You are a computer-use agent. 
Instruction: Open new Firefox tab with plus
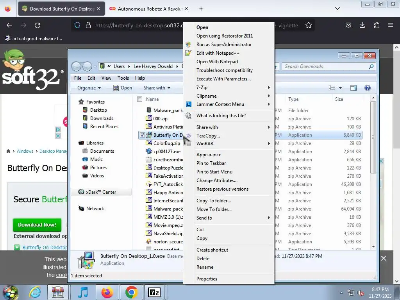[x=201, y=9]
